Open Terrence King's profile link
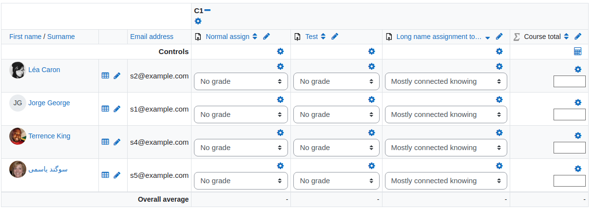The width and height of the screenshot is (594, 210). [x=49, y=136]
